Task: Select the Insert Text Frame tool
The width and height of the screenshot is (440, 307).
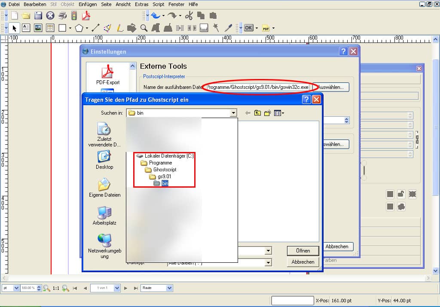Action: coord(26,27)
